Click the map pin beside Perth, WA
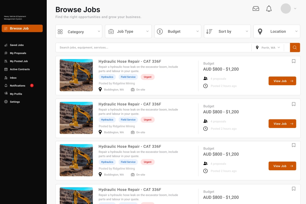The width and height of the screenshot is (306, 204). click(257, 47)
